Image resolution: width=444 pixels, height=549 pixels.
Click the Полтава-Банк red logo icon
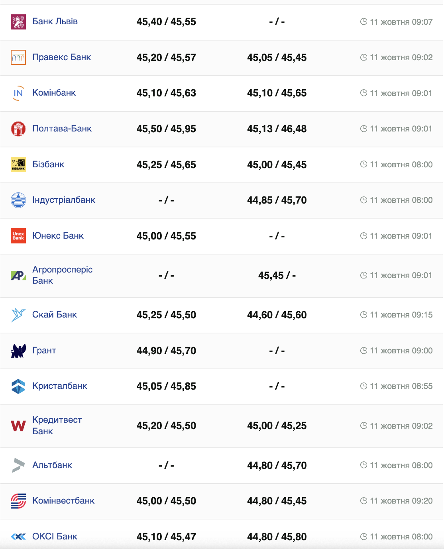pyautogui.click(x=18, y=129)
